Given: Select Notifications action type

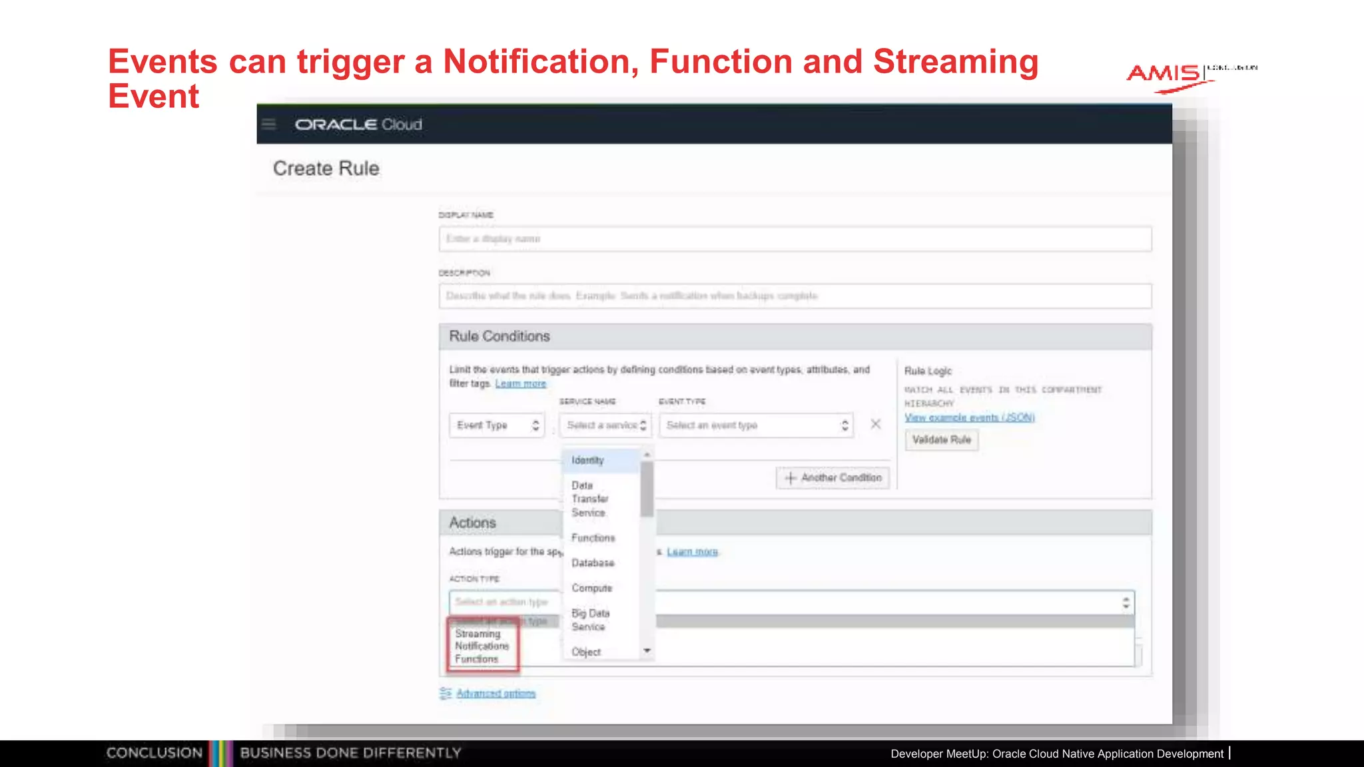Looking at the screenshot, I should click(482, 646).
